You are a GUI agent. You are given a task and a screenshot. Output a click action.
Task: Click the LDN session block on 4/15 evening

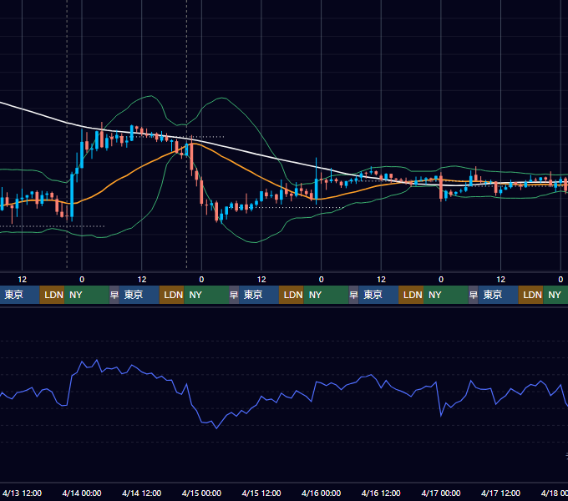tap(292, 295)
